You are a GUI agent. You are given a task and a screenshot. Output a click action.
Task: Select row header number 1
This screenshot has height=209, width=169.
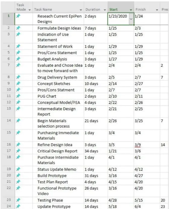(x=8, y=19)
